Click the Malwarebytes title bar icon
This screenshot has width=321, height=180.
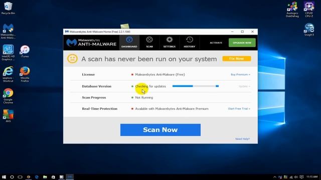coord(67,31)
